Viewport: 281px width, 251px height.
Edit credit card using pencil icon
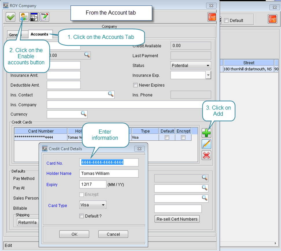point(206,144)
